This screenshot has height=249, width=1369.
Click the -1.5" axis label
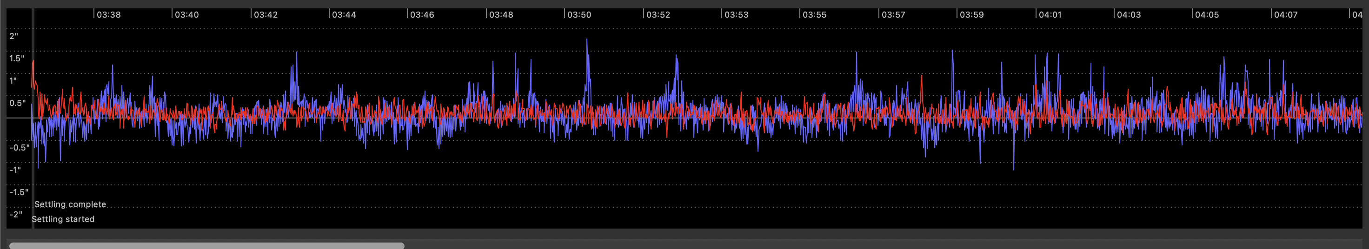point(19,192)
